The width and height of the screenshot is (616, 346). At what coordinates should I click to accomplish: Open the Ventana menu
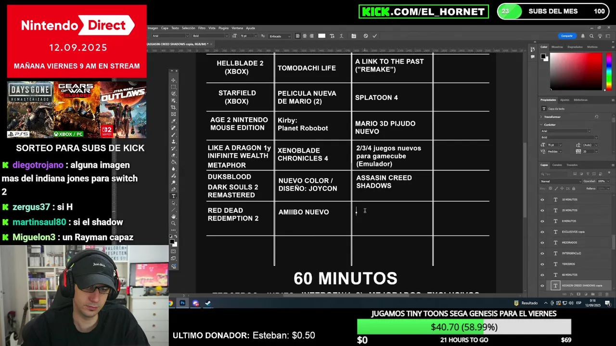point(237,28)
